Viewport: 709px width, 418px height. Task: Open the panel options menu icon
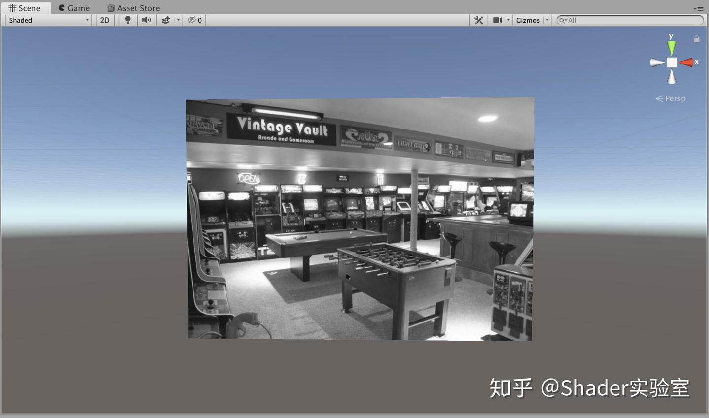[698, 8]
